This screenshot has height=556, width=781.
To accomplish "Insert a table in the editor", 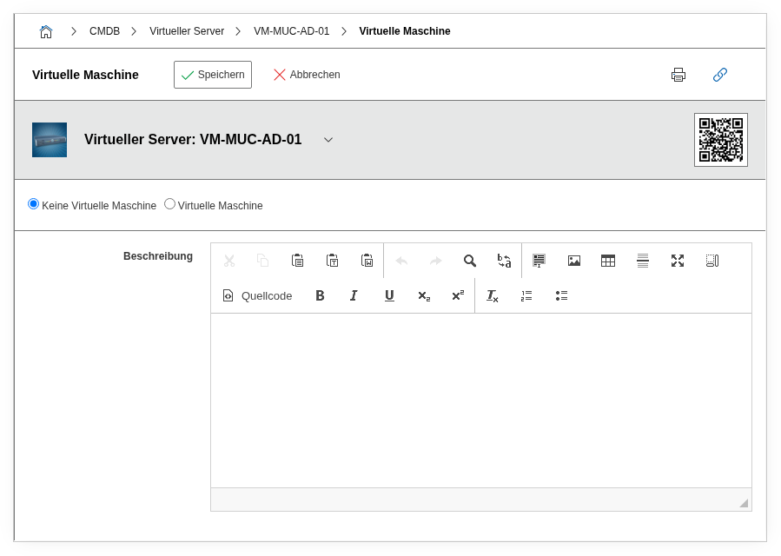I will pyautogui.click(x=608, y=261).
